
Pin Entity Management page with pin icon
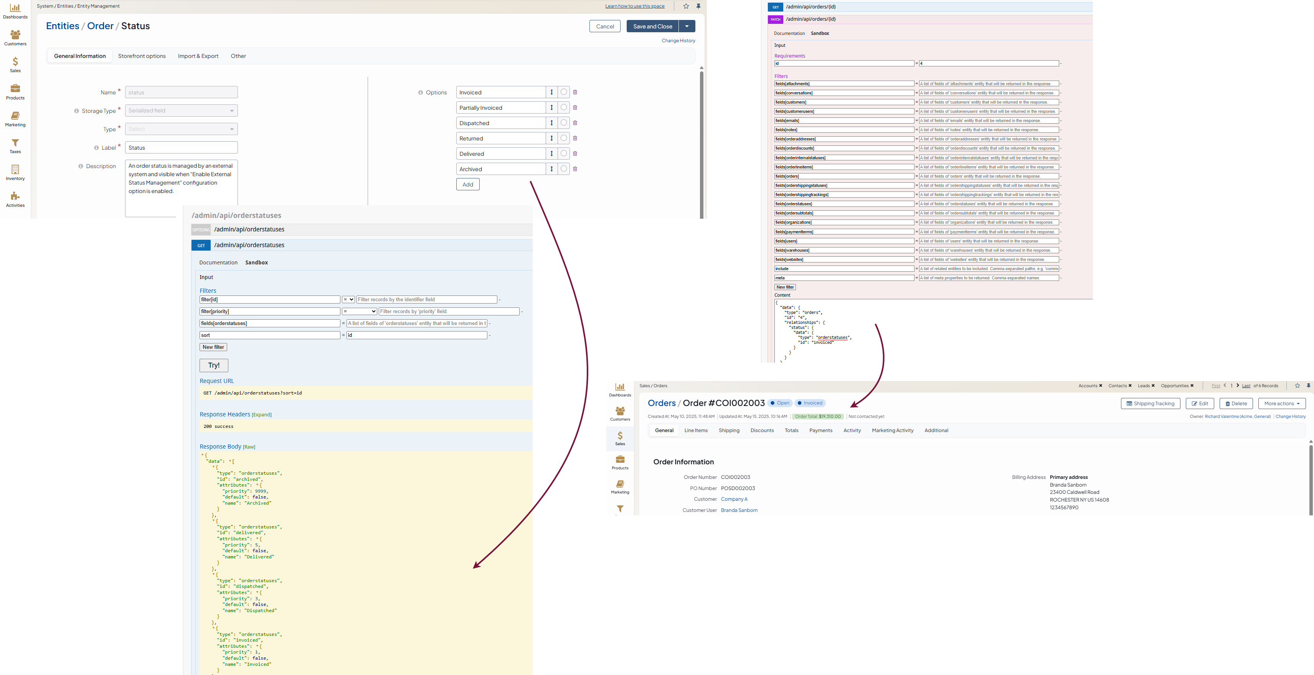click(x=698, y=6)
